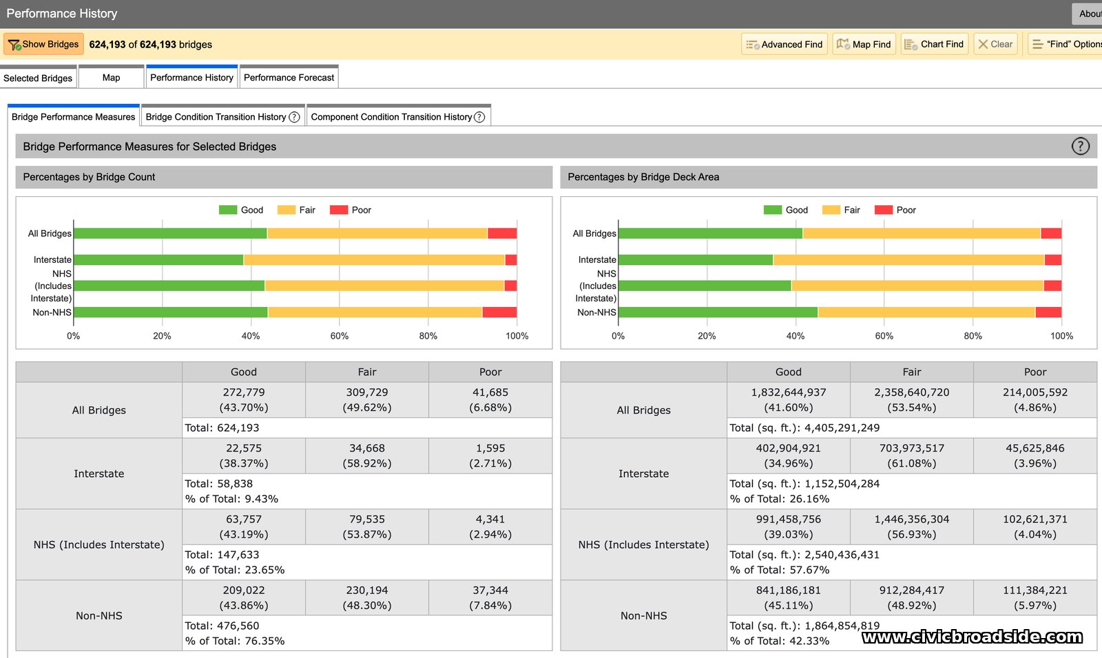Open Advanced Find

784,44
